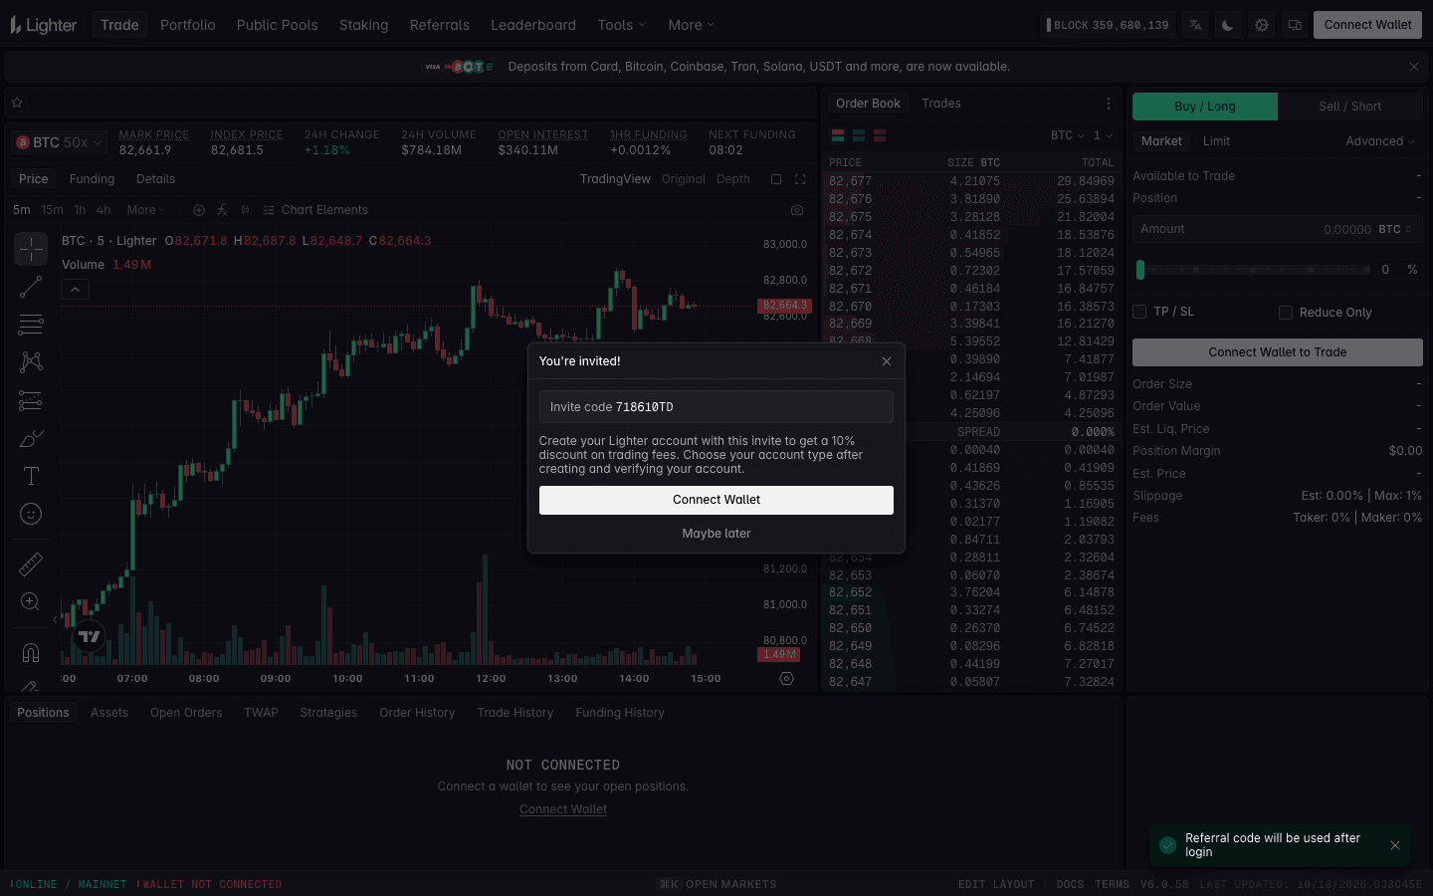The height and width of the screenshot is (896, 1433).
Task: Dismiss the invite with Maybe later
Action: tap(716, 534)
